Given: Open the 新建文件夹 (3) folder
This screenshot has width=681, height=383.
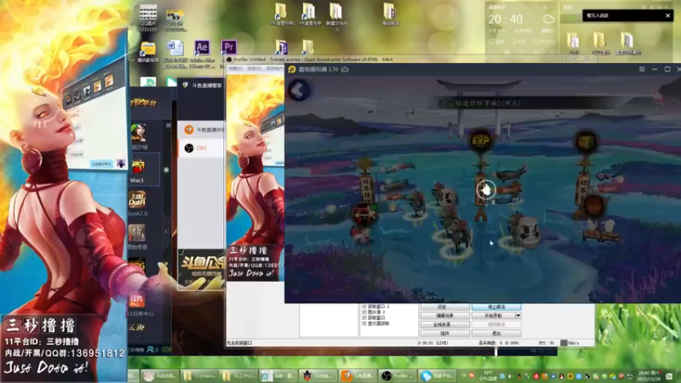Looking at the screenshot, I should tap(336, 16).
